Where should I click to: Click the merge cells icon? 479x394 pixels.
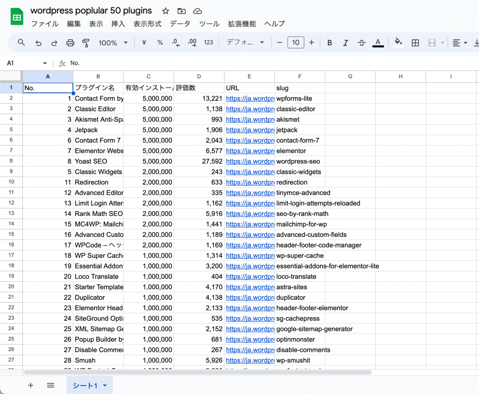click(432, 43)
